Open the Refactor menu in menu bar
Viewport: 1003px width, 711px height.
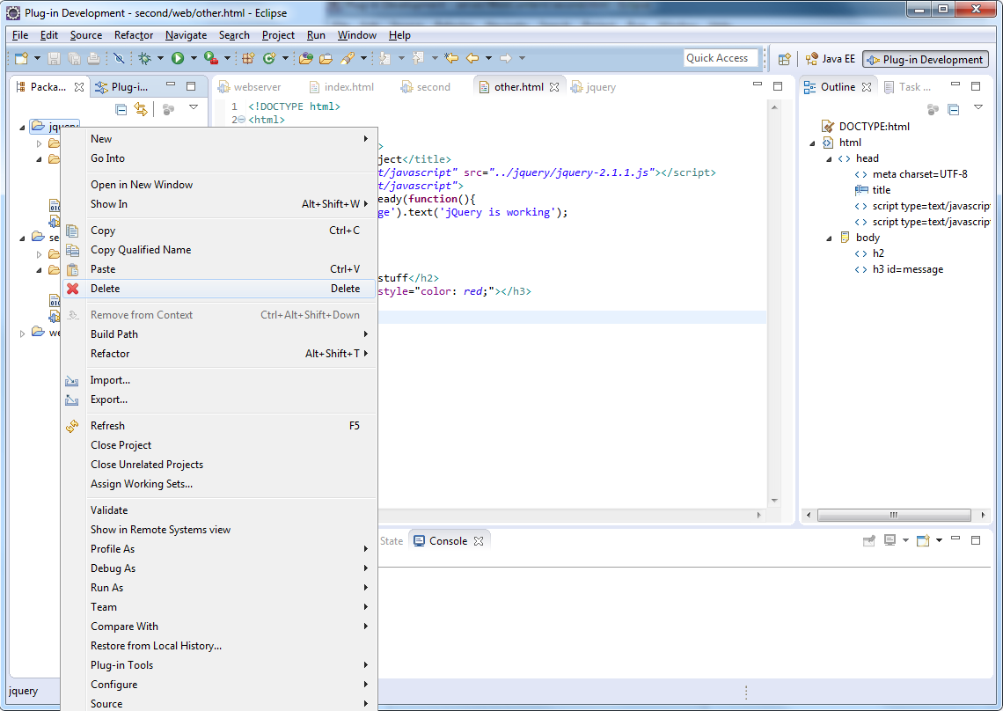pyautogui.click(x=134, y=35)
